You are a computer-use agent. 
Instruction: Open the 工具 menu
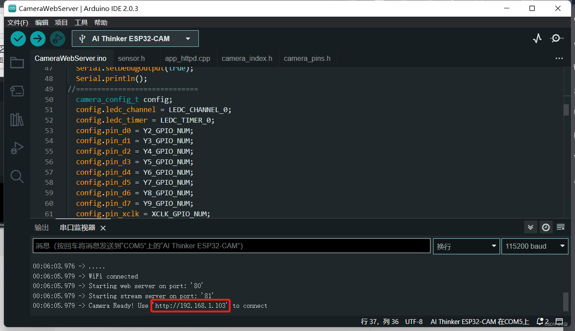(x=81, y=23)
